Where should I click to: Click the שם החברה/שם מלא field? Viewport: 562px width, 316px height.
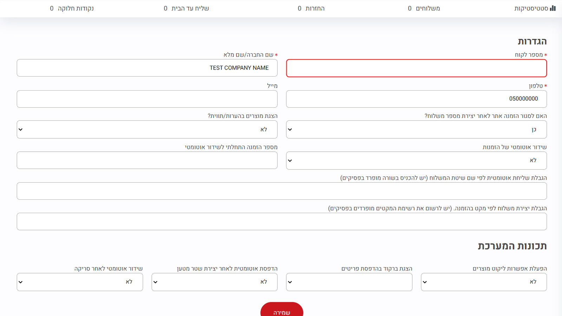(x=147, y=68)
